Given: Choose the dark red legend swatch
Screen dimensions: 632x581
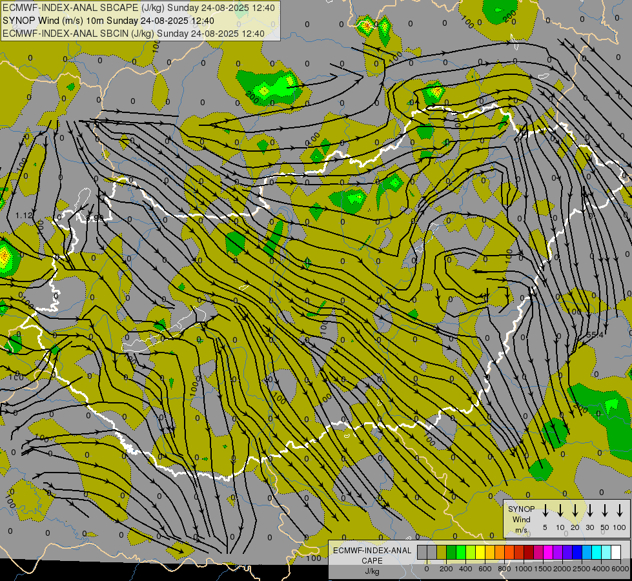Looking at the screenshot, I should coord(529,552).
